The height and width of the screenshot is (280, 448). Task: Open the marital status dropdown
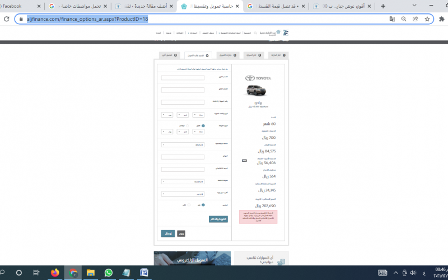[x=183, y=145]
